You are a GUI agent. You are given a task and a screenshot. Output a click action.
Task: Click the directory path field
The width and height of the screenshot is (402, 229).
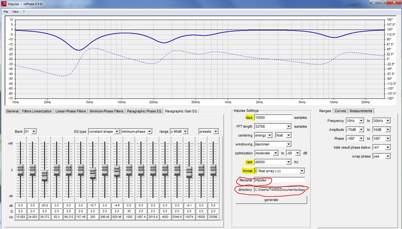point(279,190)
